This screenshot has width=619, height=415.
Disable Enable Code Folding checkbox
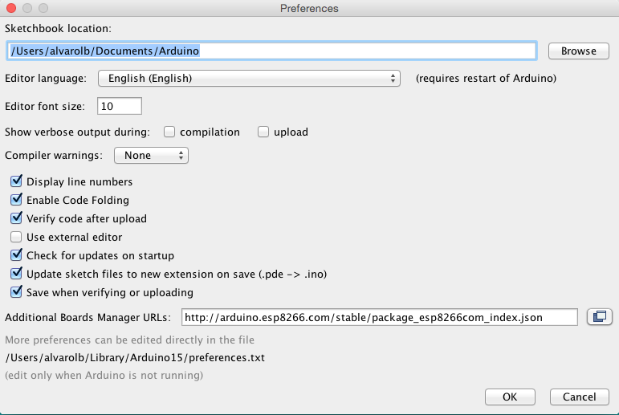(x=16, y=200)
